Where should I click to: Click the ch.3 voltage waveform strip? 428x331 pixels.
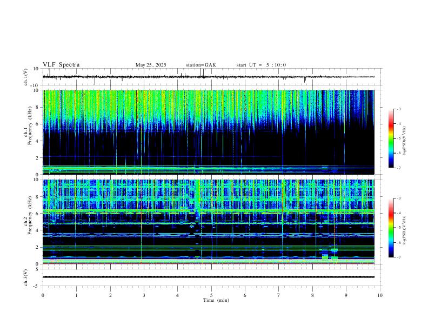(209, 277)
